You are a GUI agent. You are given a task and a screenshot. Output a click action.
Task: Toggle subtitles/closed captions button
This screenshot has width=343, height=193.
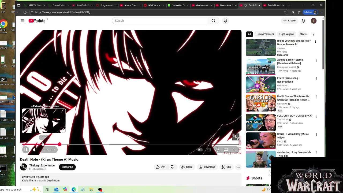209,150
